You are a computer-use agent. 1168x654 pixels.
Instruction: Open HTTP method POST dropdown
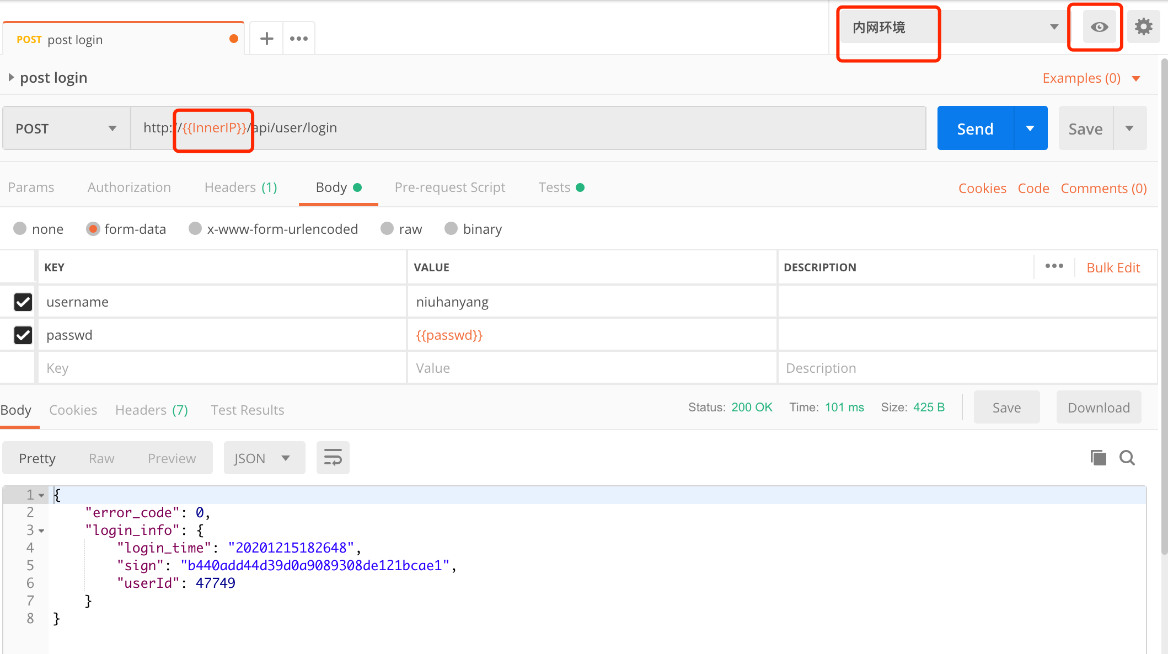point(66,128)
